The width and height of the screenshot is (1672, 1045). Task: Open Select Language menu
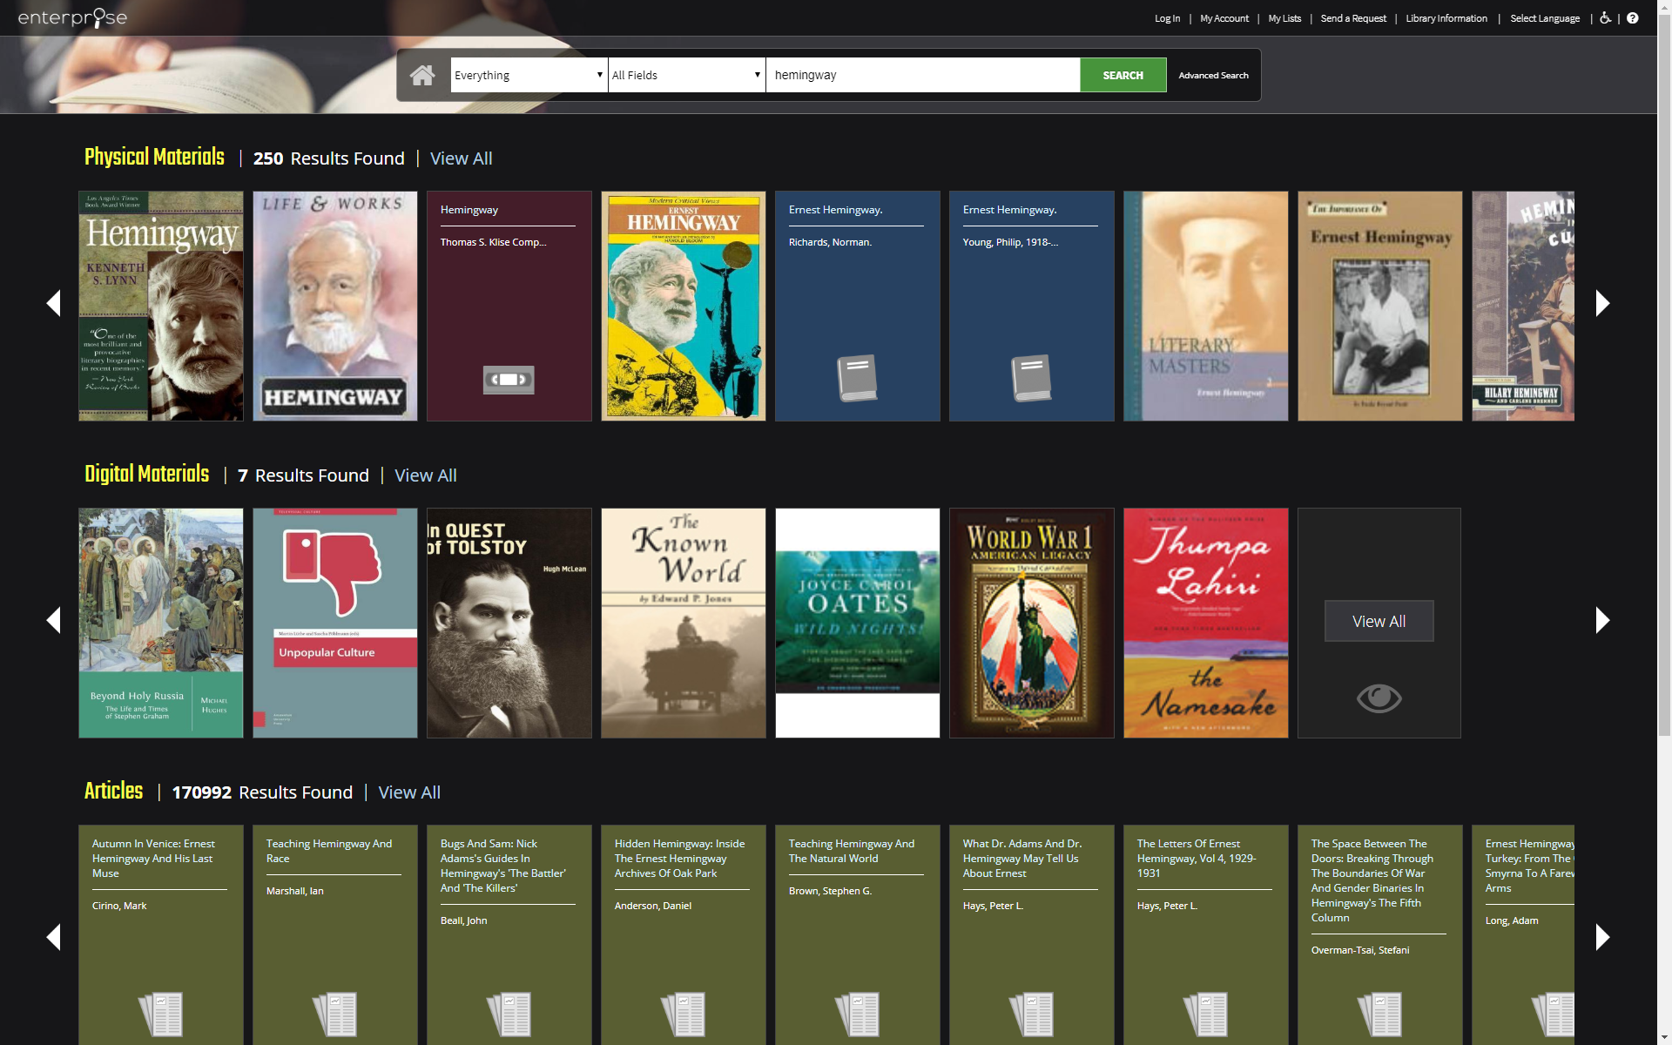pos(1544,18)
